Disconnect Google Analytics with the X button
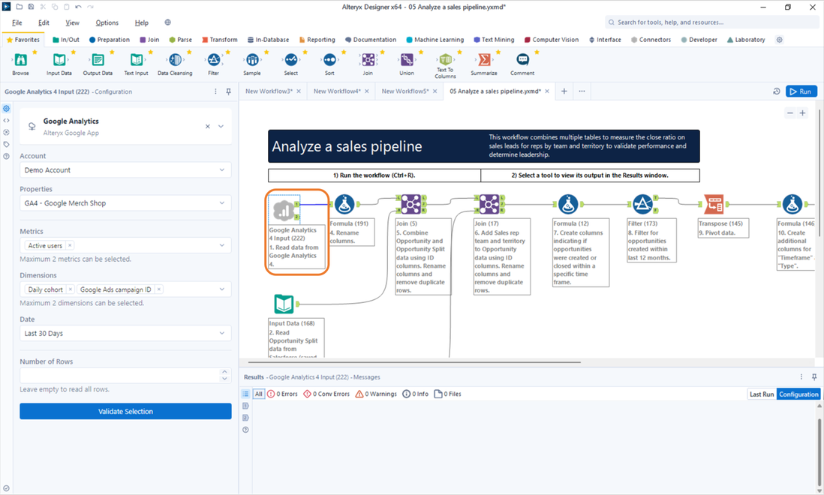This screenshot has width=824, height=495. pyautogui.click(x=208, y=127)
